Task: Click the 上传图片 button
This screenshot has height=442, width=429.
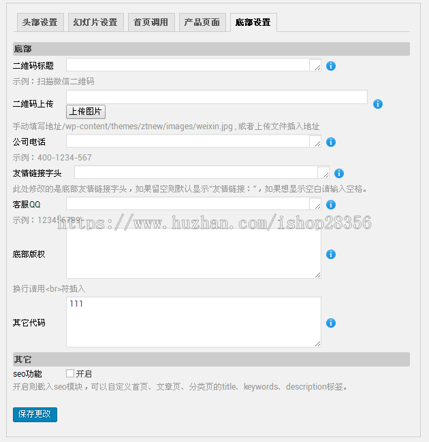Action: pyautogui.click(x=86, y=112)
